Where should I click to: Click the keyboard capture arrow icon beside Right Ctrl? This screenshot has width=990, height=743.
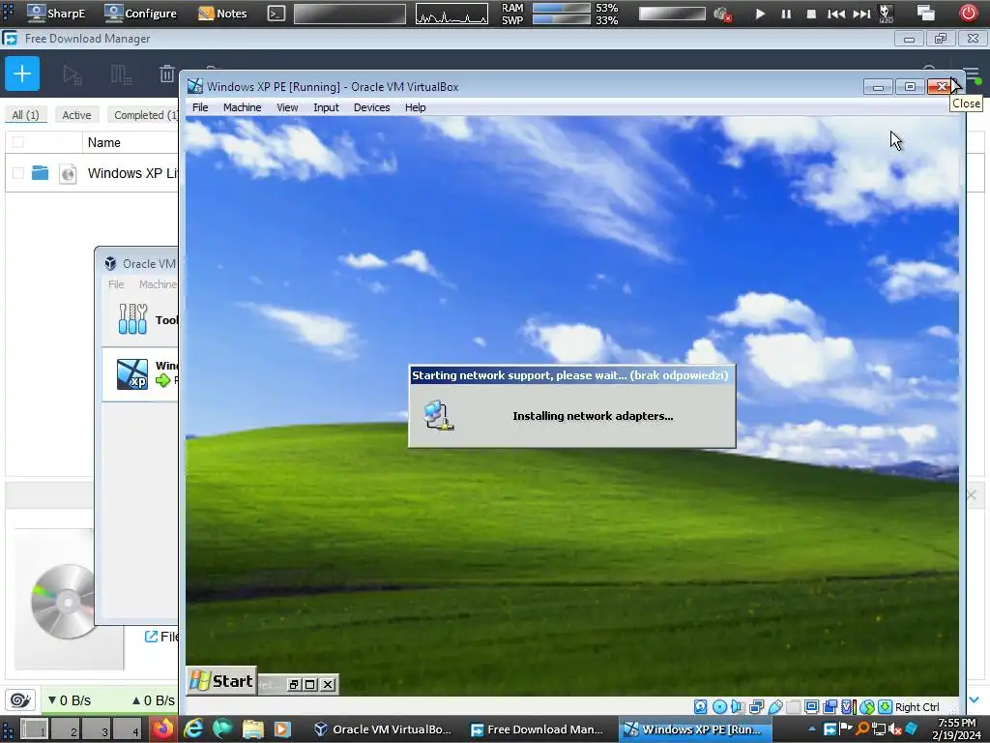pyautogui.click(x=886, y=706)
